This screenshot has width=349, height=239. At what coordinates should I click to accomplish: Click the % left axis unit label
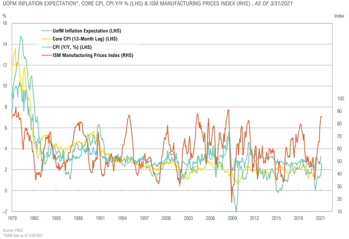(x=5, y=16)
